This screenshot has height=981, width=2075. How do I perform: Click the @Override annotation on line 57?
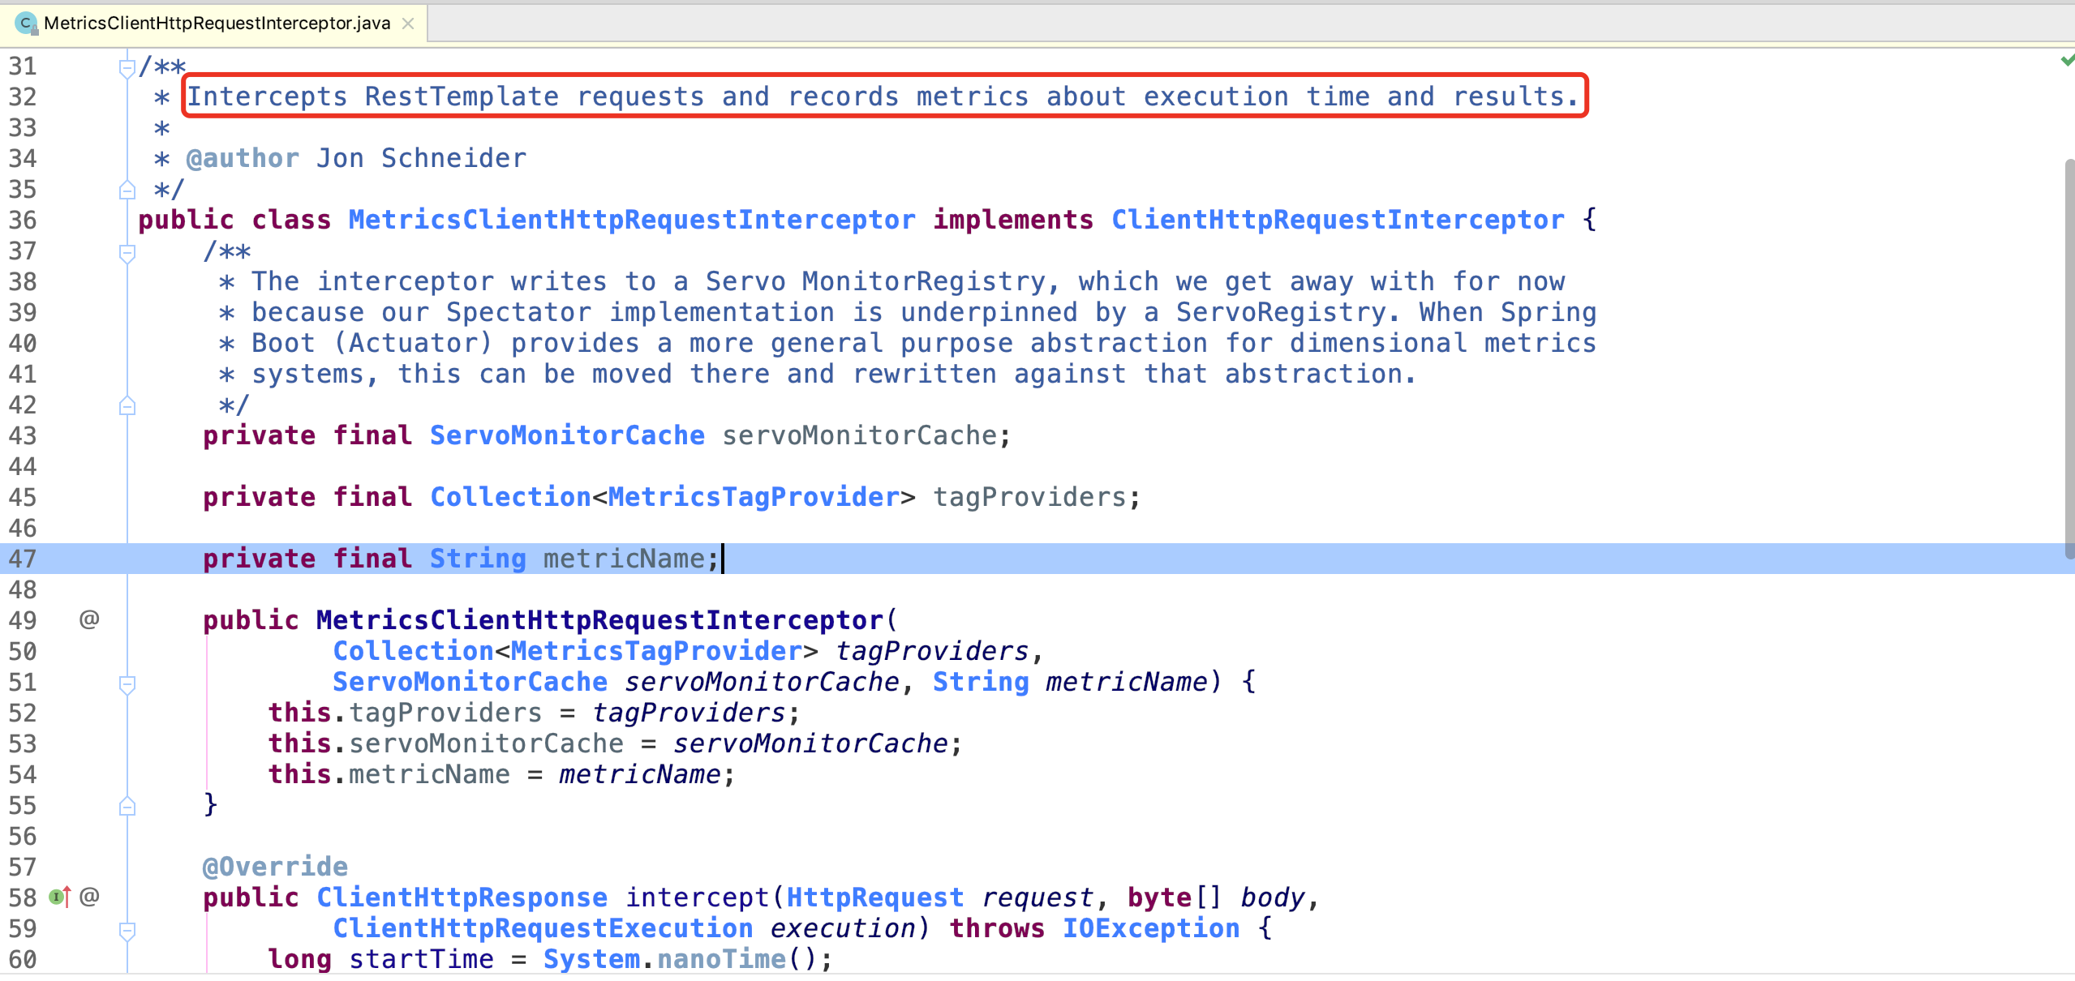pos(275,867)
